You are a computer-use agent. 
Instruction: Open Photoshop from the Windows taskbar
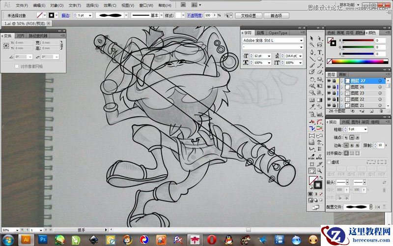(x=43, y=240)
